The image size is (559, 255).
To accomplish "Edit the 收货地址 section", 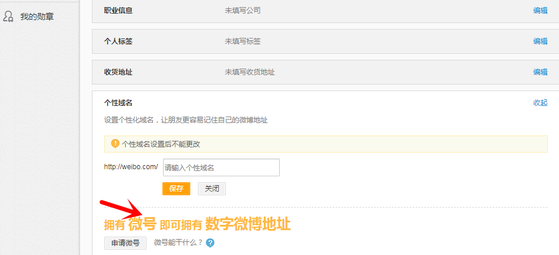I will pos(540,72).
